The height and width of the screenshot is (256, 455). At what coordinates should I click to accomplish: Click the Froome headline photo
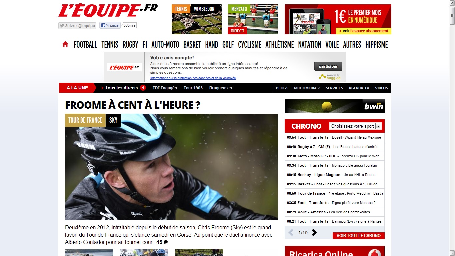click(x=172, y=167)
